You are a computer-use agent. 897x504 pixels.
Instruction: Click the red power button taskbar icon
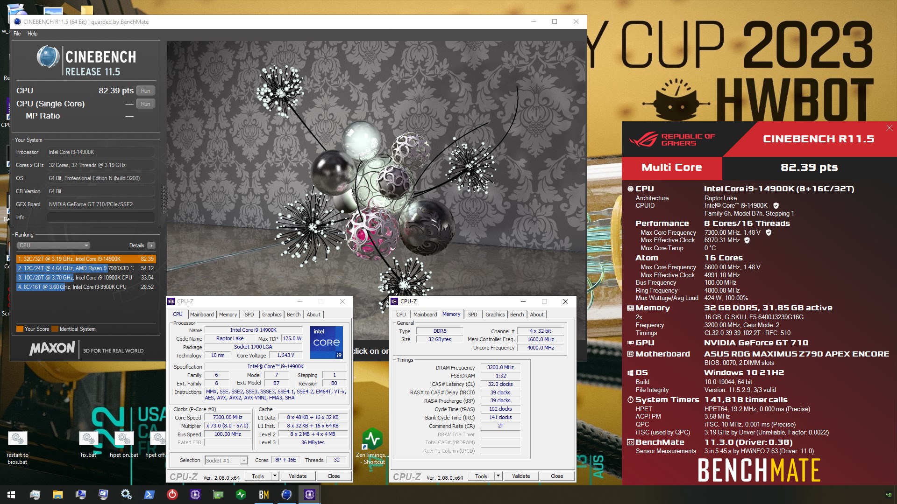(172, 495)
